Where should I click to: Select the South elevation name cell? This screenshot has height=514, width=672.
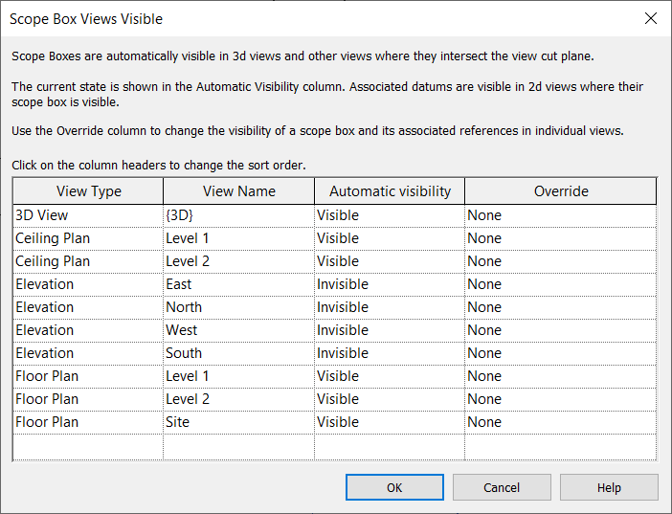[238, 353]
